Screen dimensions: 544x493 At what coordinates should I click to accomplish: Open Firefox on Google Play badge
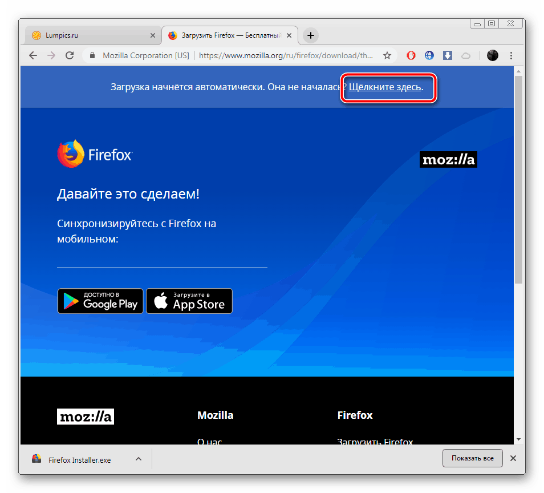point(100,301)
